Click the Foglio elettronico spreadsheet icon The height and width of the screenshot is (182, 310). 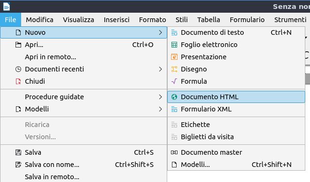coord(174,45)
